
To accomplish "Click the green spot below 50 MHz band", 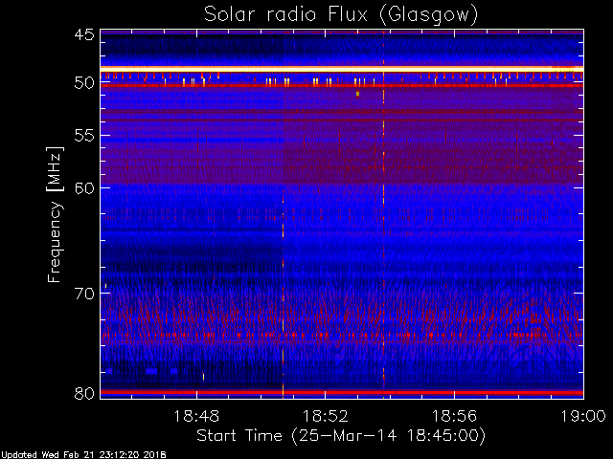I will 357,94.
